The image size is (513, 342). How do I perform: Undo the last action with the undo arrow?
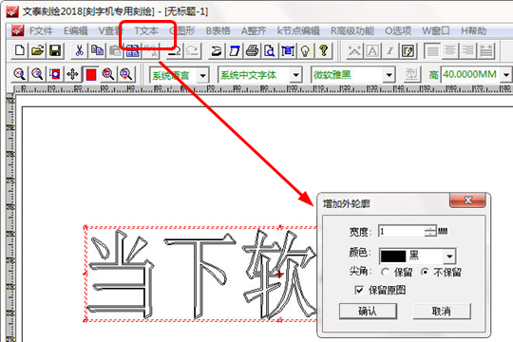tap(175, 50)
